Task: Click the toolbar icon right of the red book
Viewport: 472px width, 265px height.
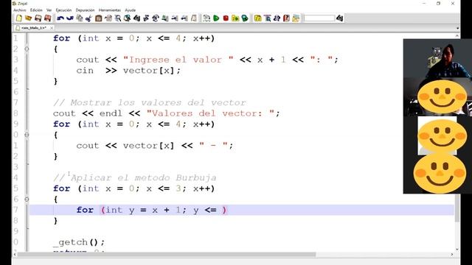Action: [x=296, y=18]
